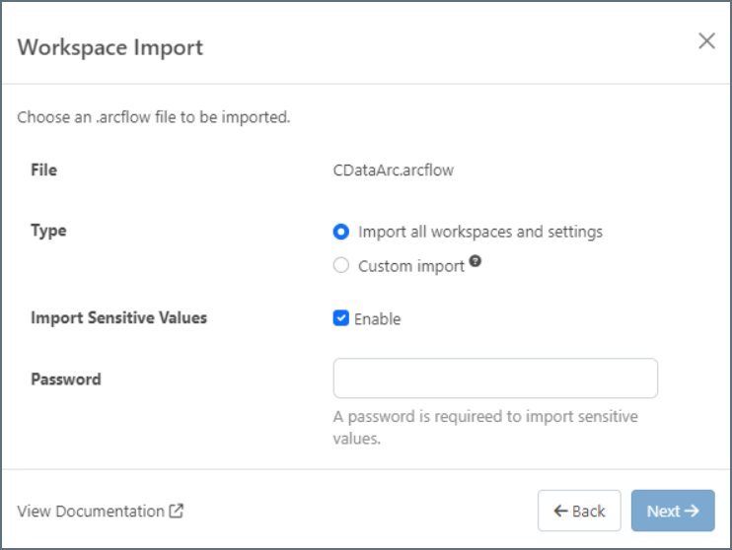Click the "Import all workspaces and settings" label
This screenshot has width=732, height=550.
pyautogui.click(x=479, y=232)
